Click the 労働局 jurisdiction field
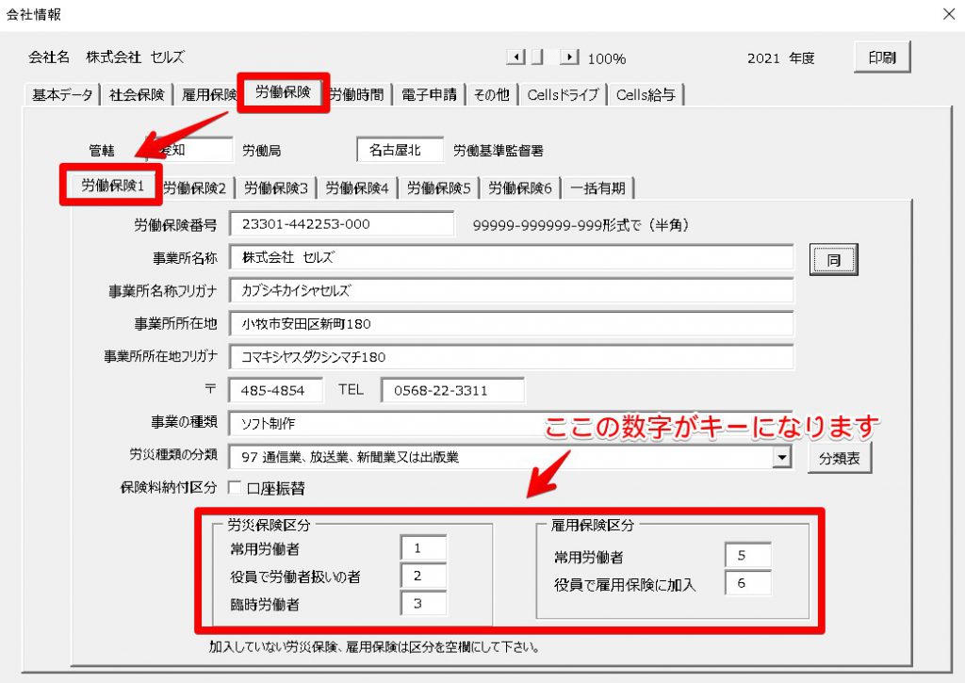The height and width of the screenshot is (683, 965). 189,150
